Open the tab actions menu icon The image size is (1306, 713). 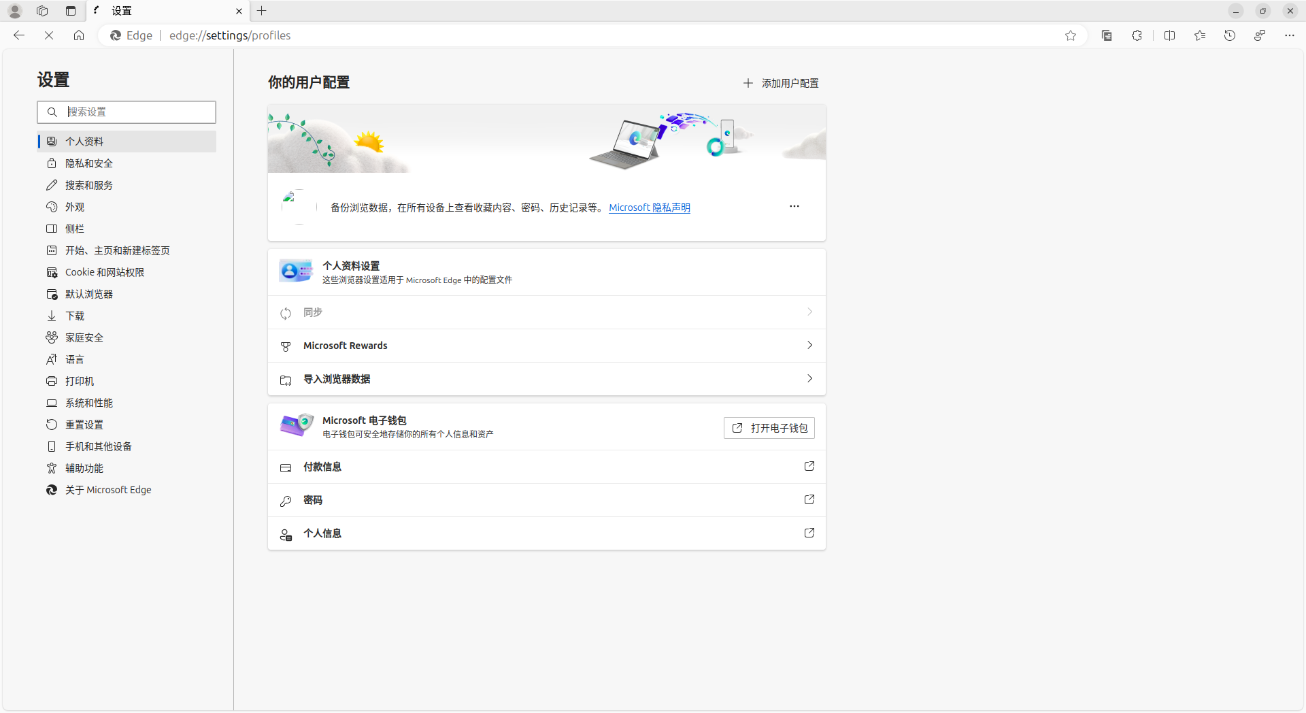(71, 11)
